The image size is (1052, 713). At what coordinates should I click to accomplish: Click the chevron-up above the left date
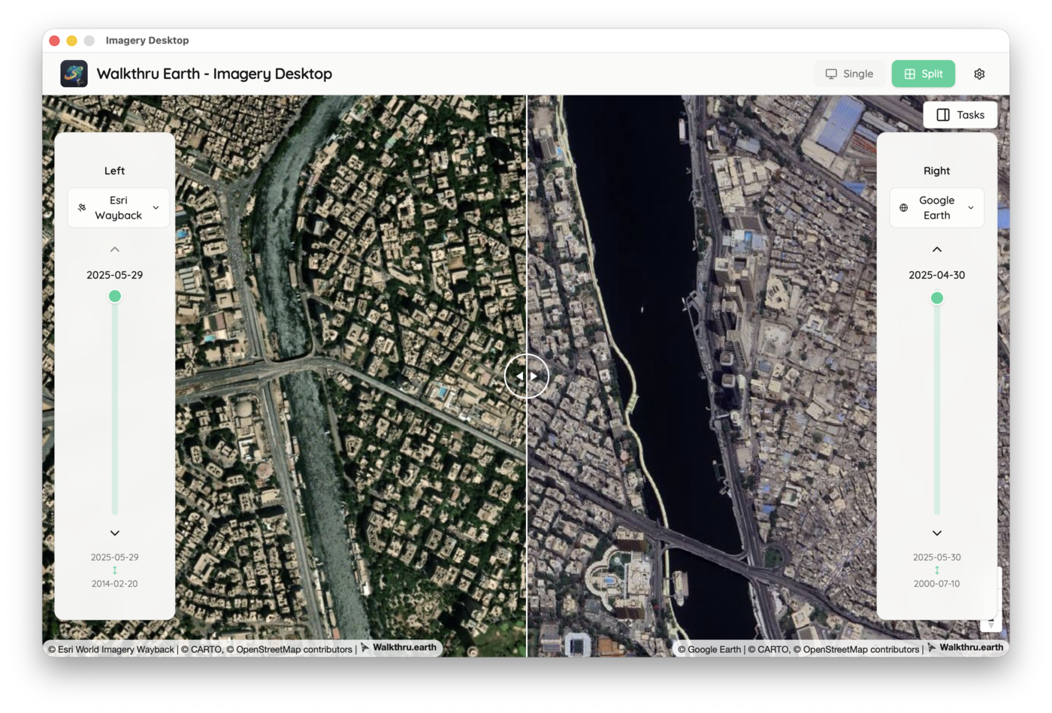(x=114, y=249)
